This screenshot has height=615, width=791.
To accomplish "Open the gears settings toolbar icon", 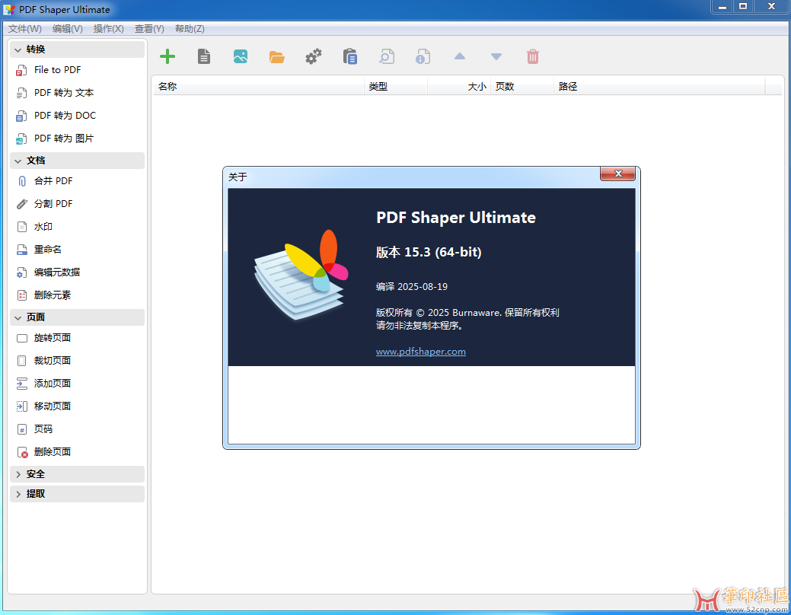I will tap(313, 56).
